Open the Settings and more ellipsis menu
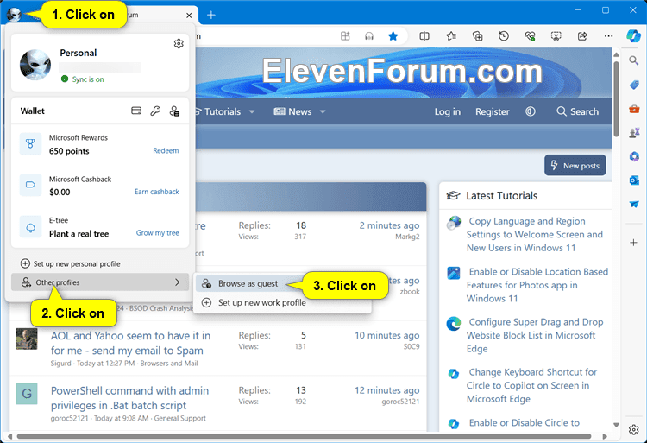The width and height of the screenshot is (647, 443). 609,36
